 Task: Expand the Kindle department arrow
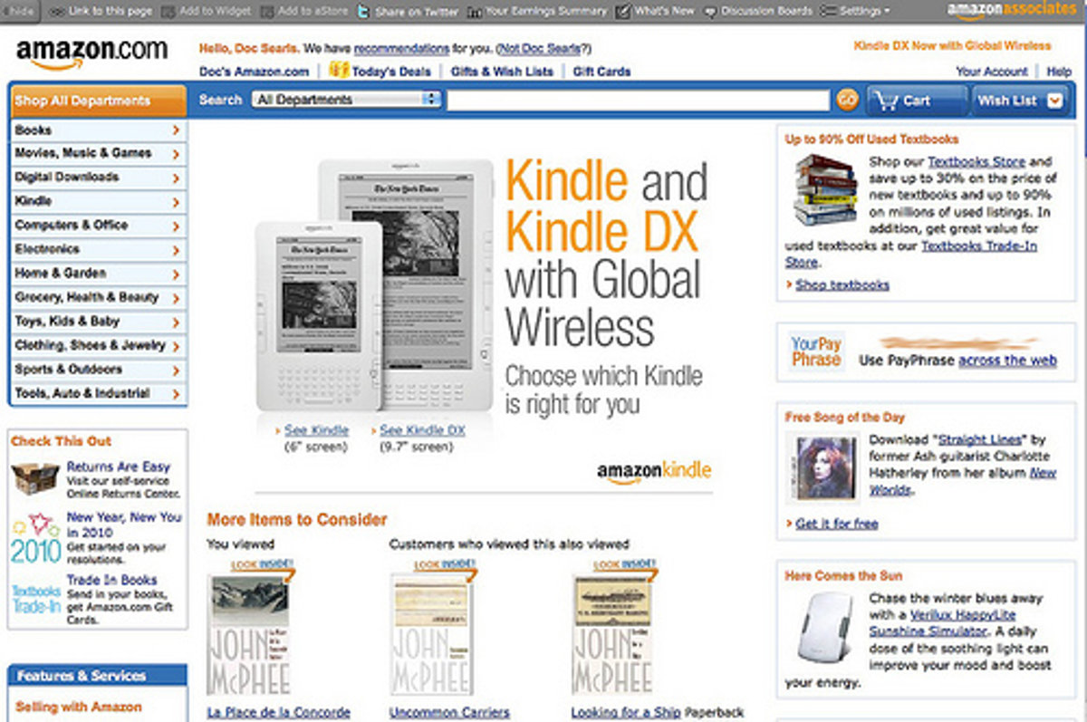click(176, 202)
